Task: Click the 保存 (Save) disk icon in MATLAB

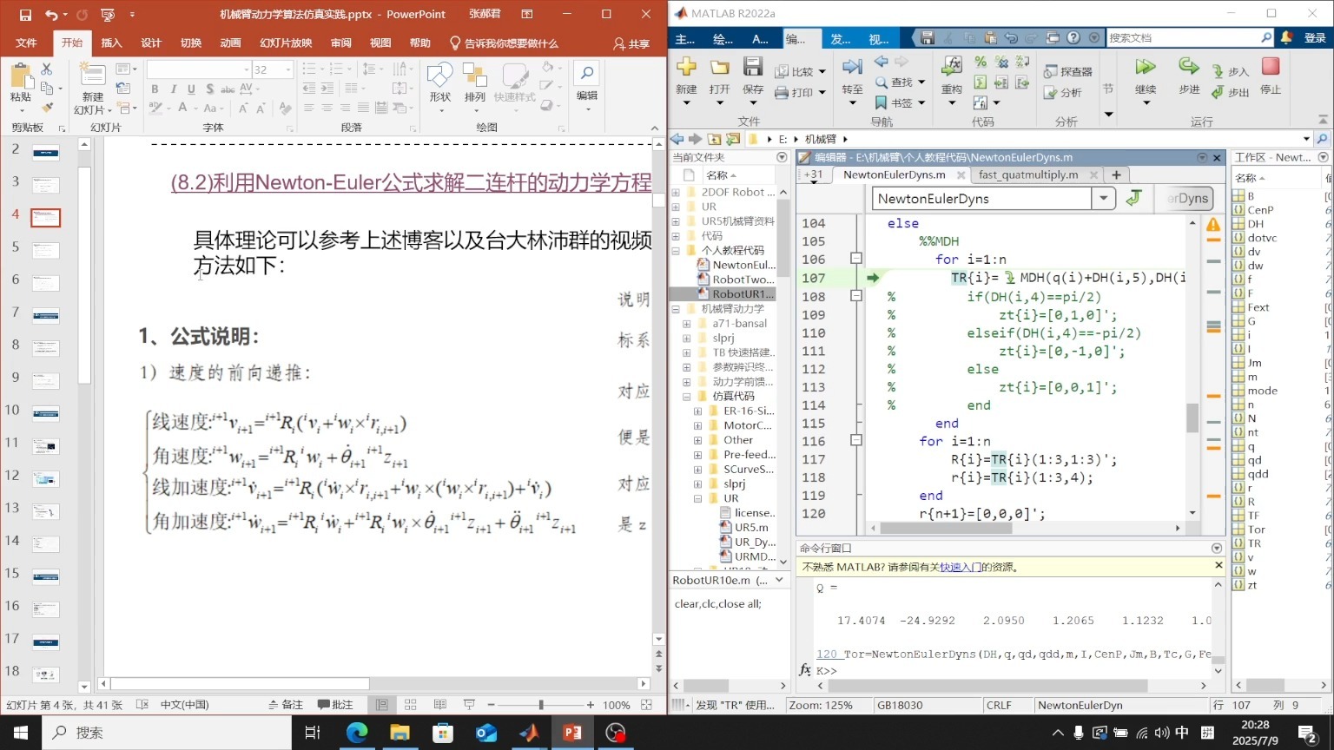Action: 753,67
